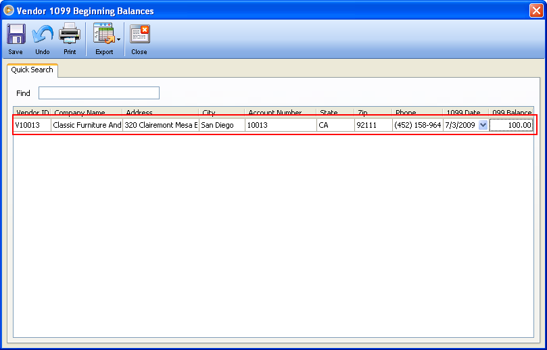Select the Classic Furniture And cell
The height and width of the screenshot is (350, 547).
click(x=87, y=125)
